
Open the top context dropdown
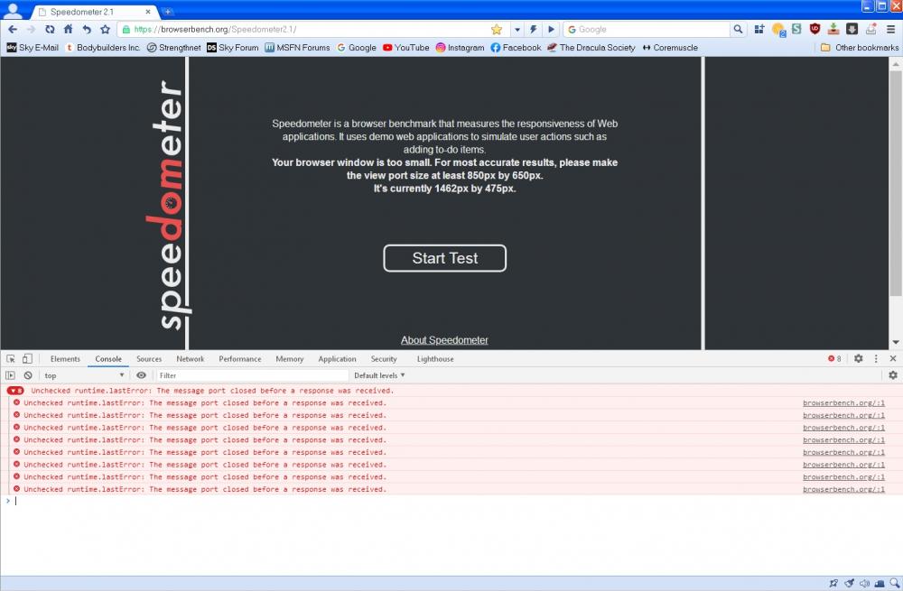tap(84, 375)
